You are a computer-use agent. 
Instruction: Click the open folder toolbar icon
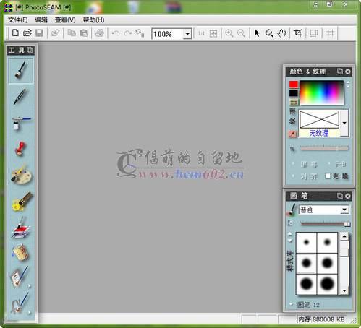(27, 33)
